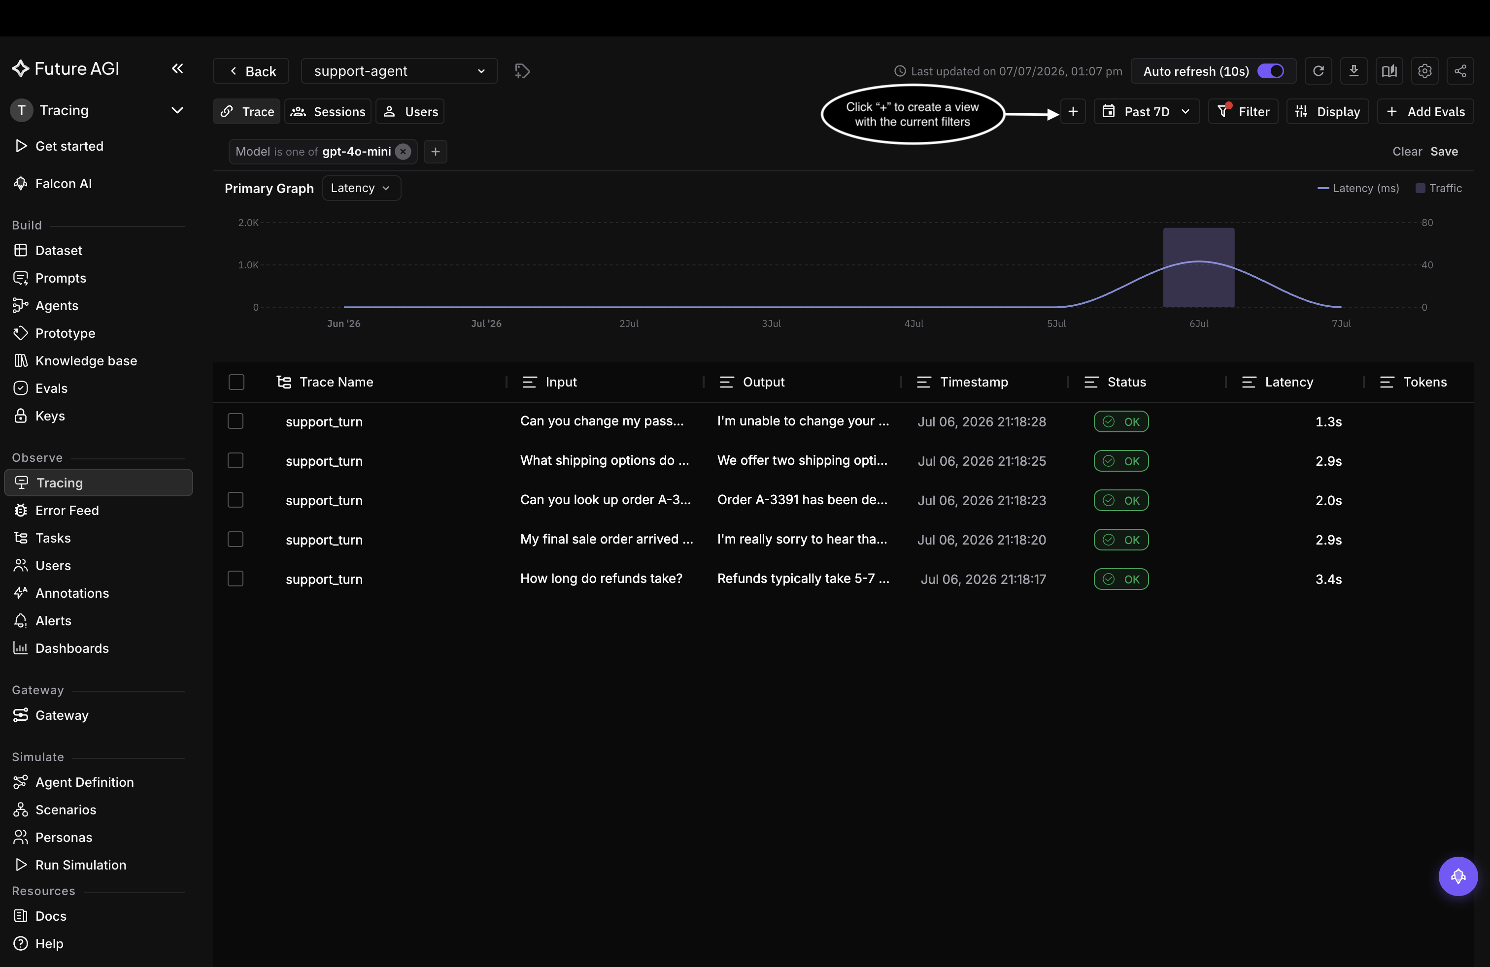Image resolution: width=1490 pixels, height=967 pixels.
Task: Open the Latency primary graph dropdown
Action: (x=361, y=188)
